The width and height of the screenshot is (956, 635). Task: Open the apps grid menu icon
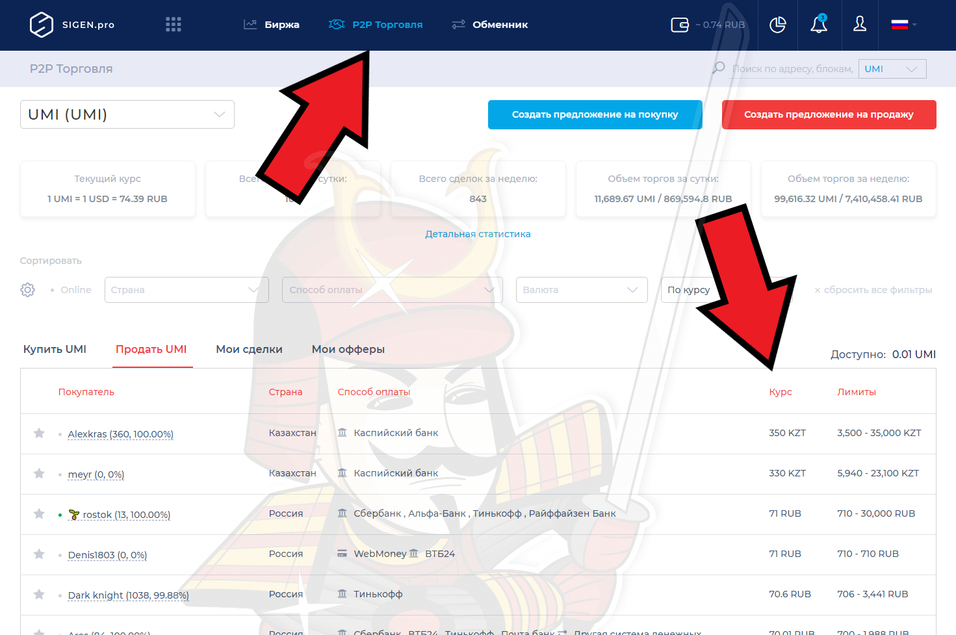[x=174, y=25]
